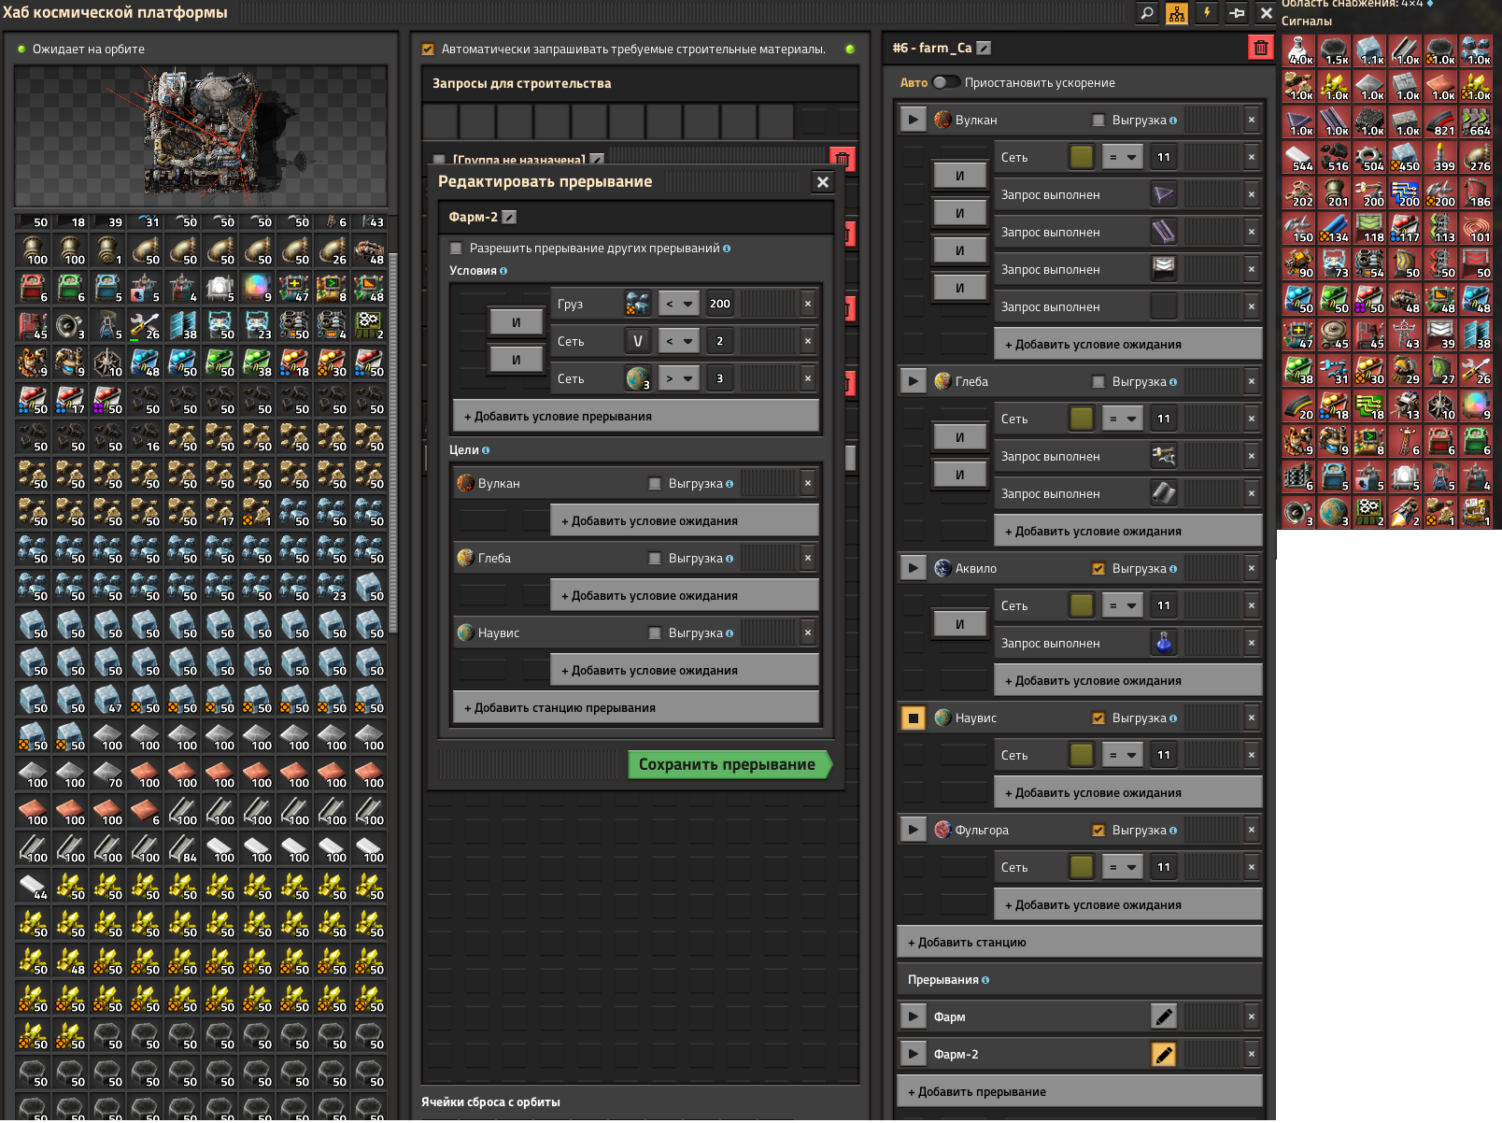Uncheck automatic construction materials request checkbox
The image size is (1502, 1123).
tap(428, 50)
